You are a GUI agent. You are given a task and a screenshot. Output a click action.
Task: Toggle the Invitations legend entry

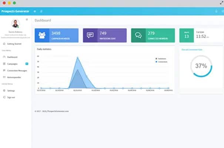(161, 59)
